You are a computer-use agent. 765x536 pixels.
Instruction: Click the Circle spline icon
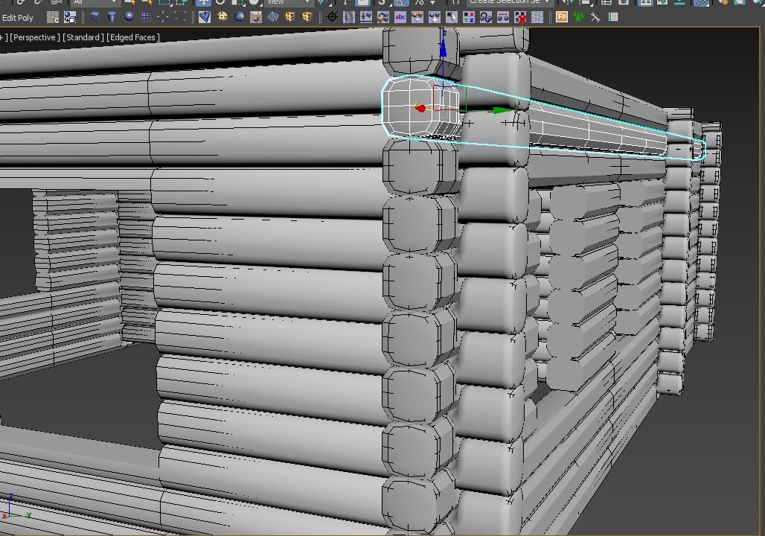click(162, 17)
